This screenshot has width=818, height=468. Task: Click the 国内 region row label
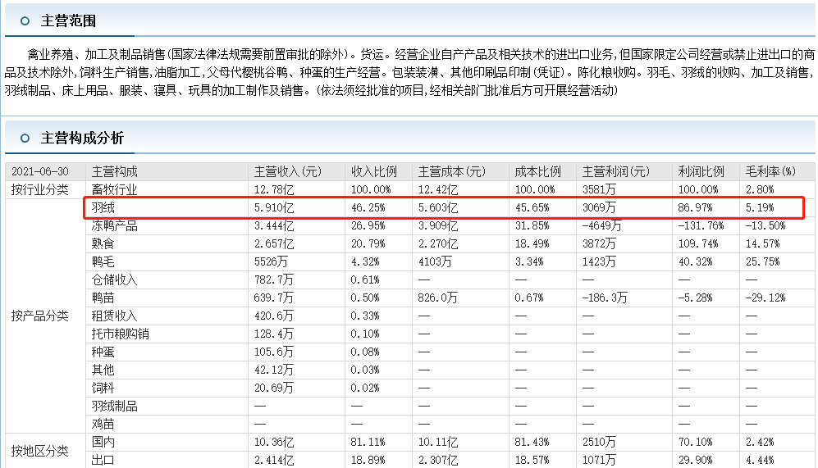(x=103, y=442)
